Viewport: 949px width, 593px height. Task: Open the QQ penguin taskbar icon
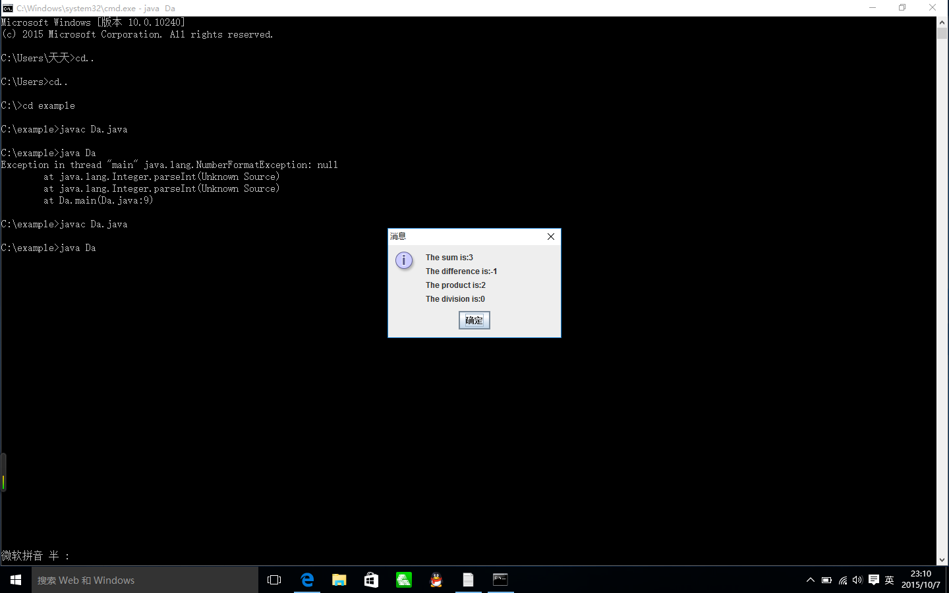[436, 580]
